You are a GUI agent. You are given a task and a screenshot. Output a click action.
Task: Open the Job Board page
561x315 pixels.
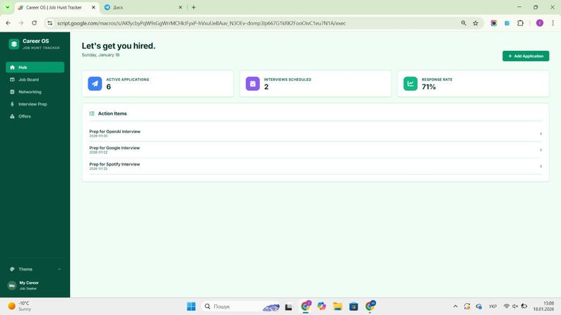pos(35,80)
